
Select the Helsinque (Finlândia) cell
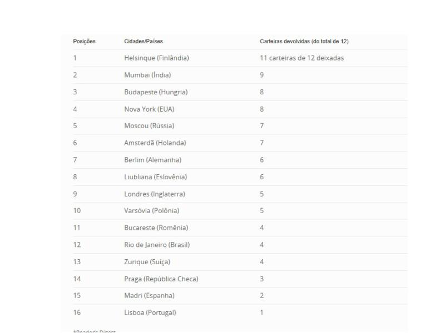pyautogui.click(x=156, y=58)
